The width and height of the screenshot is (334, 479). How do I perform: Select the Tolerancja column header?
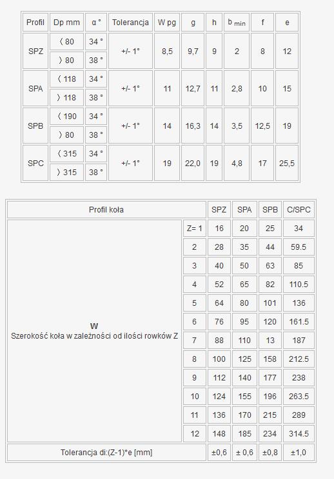click(130, 23)
